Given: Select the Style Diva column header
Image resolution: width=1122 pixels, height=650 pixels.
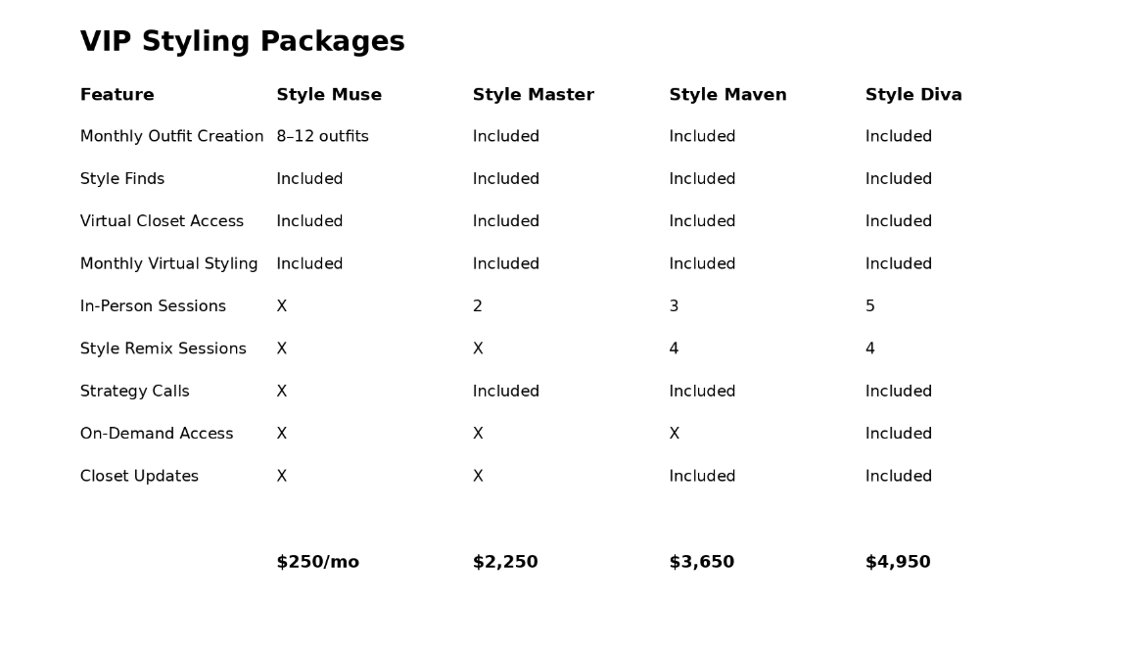Looking at the screenshot, I should [x=913, y=95].
